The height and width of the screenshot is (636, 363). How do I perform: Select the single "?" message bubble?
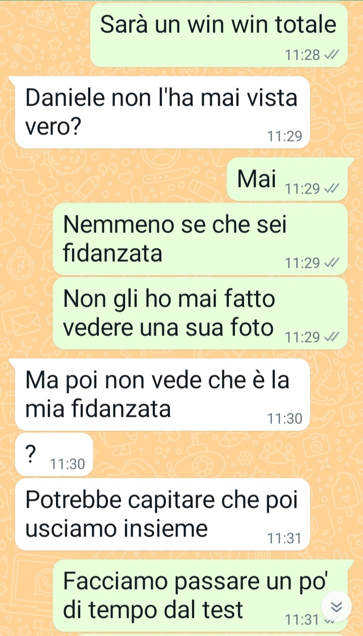(54, 454)
